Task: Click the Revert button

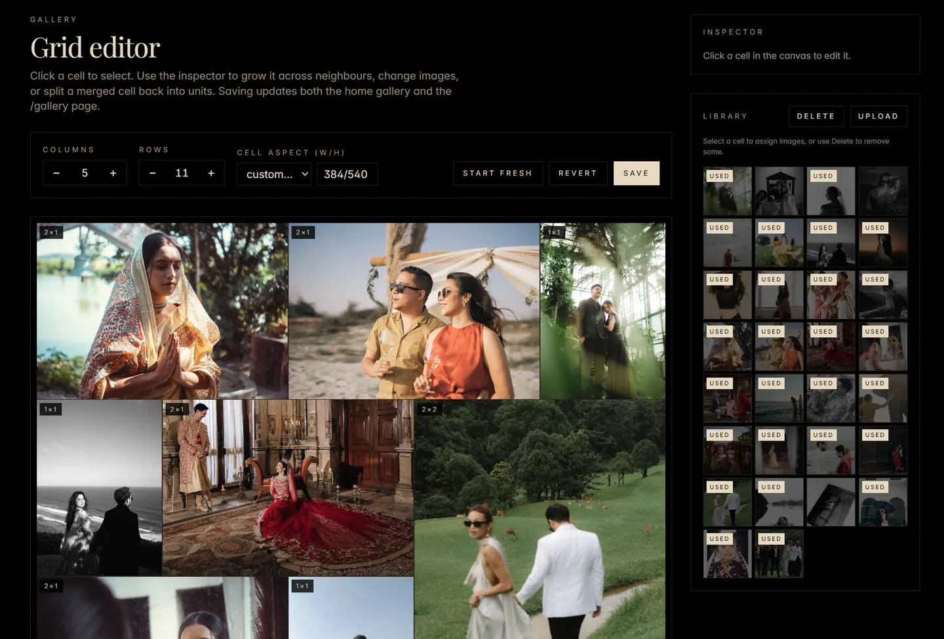Action: click(578, 173)
